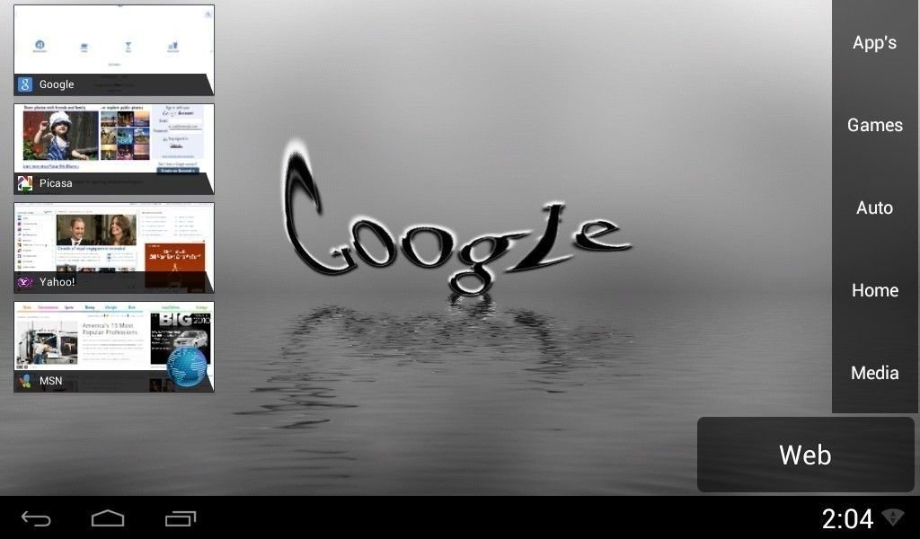The height and width of the screenshot is (539, 920).
Task: Click the MSN bookmark label text
Action: (50, 381)
